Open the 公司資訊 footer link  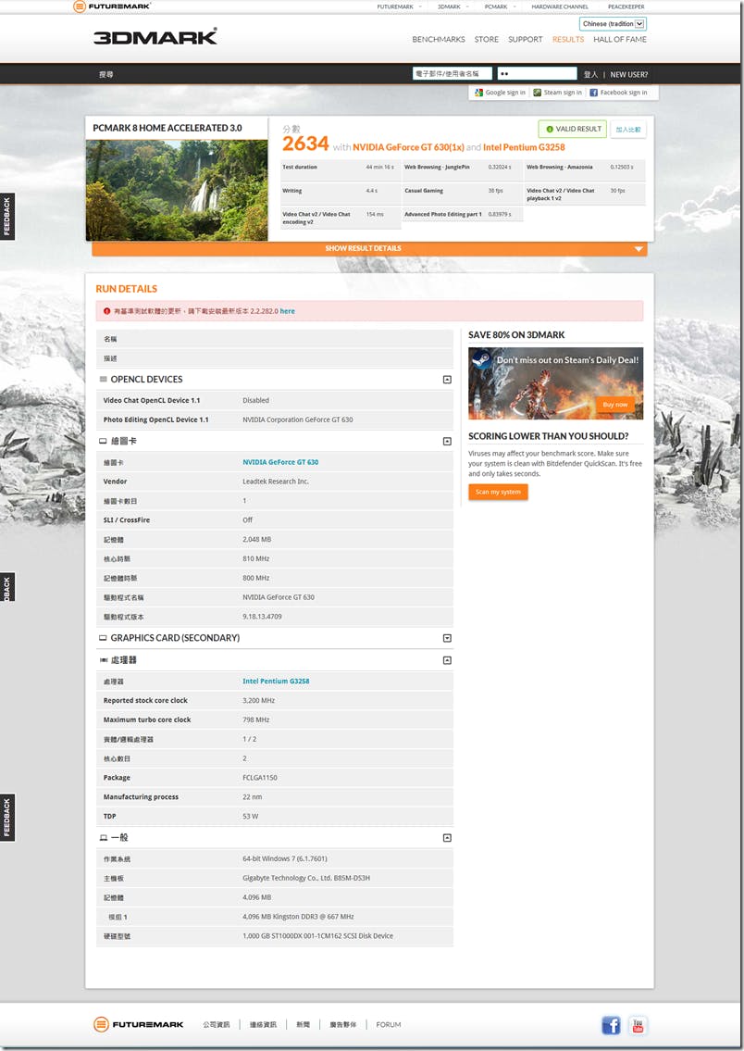pyautogui.click(x=217, y=1025)
